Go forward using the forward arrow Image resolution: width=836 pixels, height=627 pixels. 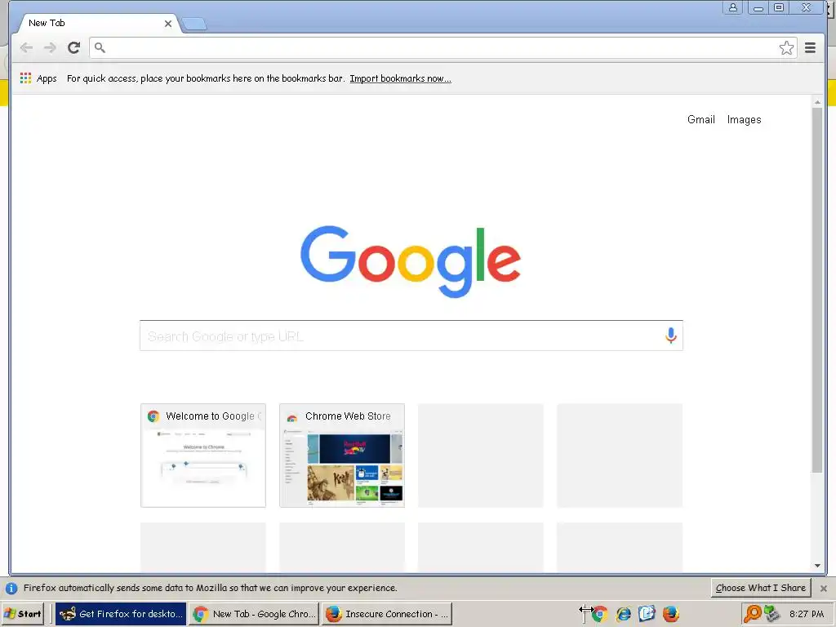[x=50, y=48]
